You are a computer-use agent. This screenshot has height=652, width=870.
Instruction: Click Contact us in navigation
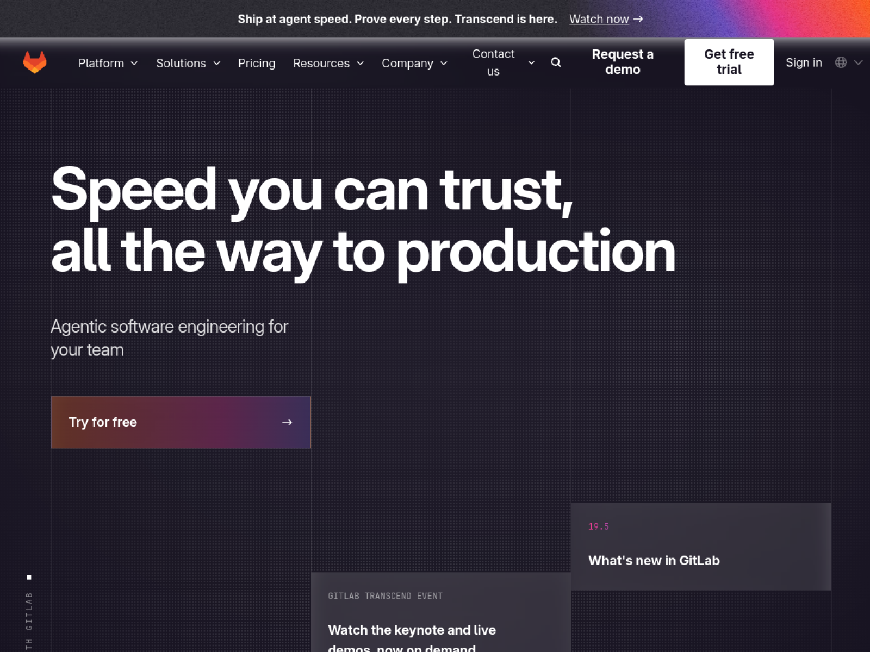point(493,62)
